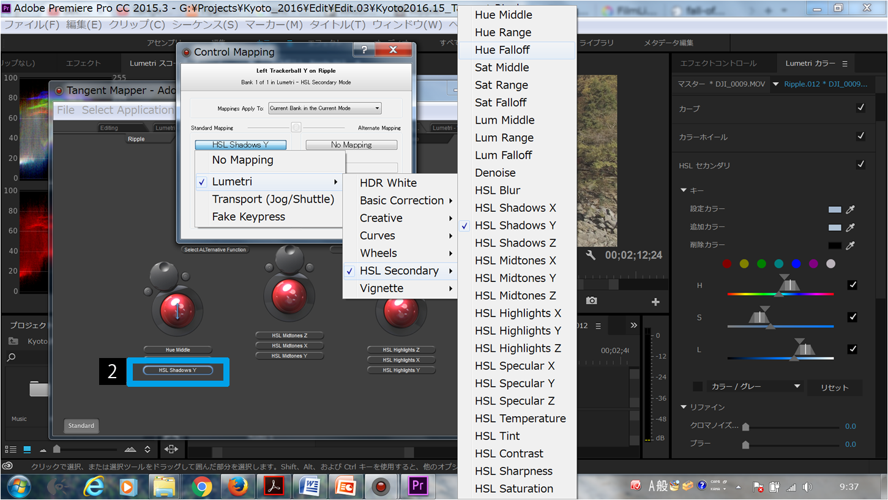Click the ブラー slider handle
The image size is (888, 500).
pos(745,444)
